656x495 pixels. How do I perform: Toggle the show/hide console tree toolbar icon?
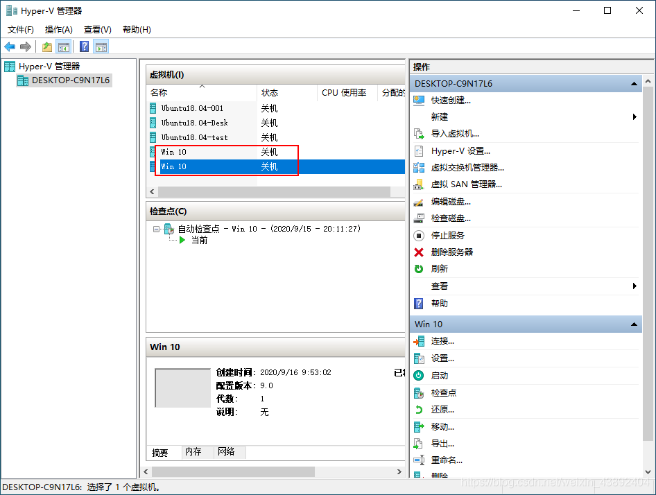(64, 47)
